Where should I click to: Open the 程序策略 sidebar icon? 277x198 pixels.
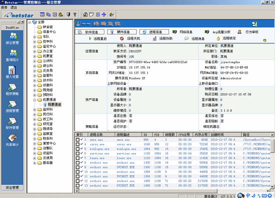12,87
